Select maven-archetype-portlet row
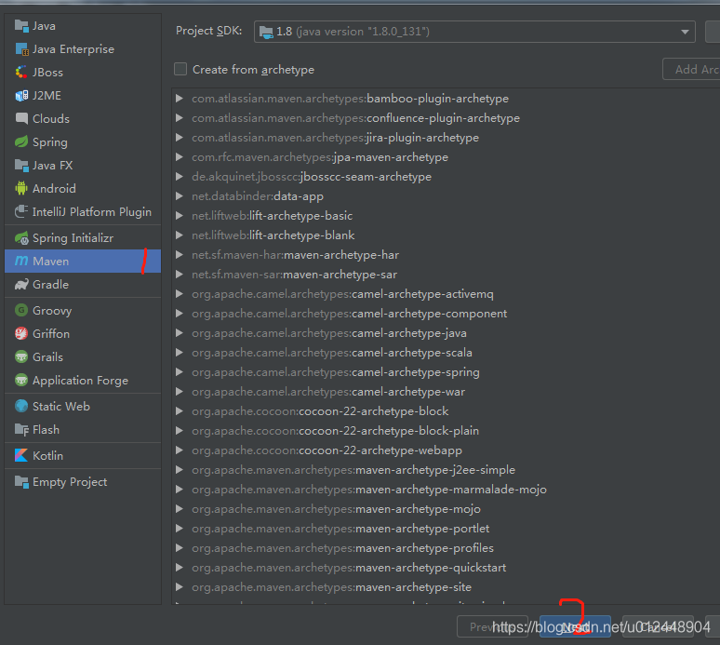Viewport: 720px width, 645px height. [446, 529]
